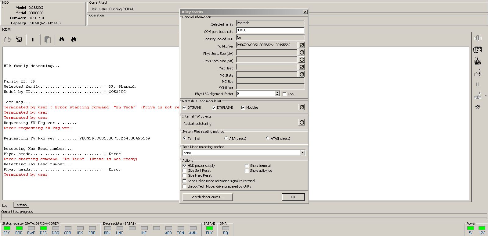Viewport: 488px width, 236px height.
Task: Click the drive sleep/standby icon in right sidebar
Action: 478,38
